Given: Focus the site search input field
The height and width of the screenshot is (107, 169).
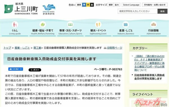Looking at the screenshot, I should click(138, 11).
